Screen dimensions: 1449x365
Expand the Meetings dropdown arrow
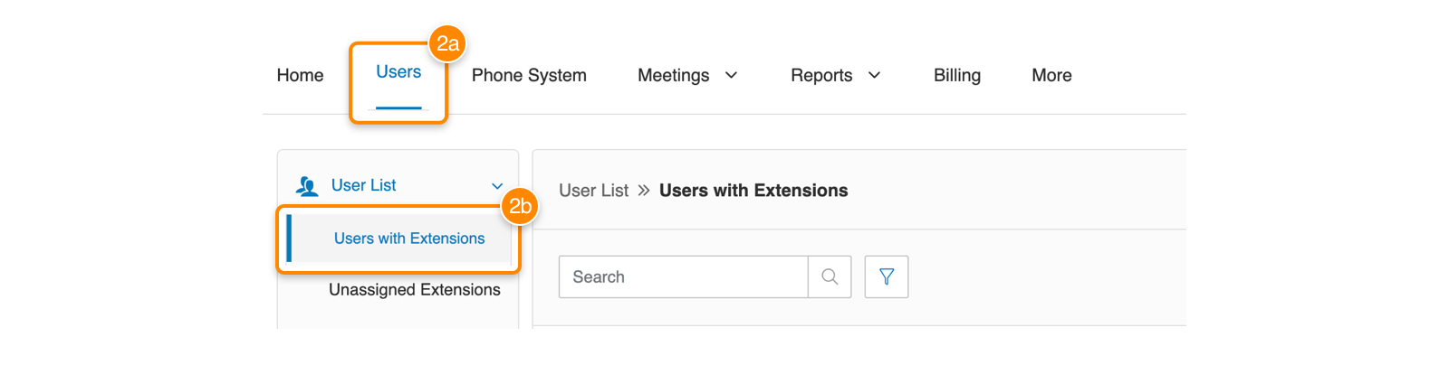click(732, 75)
